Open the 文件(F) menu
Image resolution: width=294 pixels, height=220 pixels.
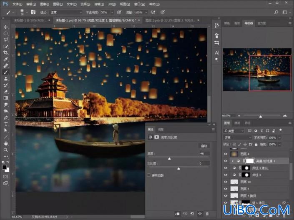click(17, 4)
